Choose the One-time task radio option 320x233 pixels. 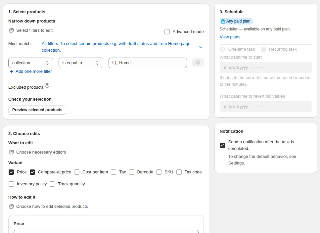coord(223,49)
